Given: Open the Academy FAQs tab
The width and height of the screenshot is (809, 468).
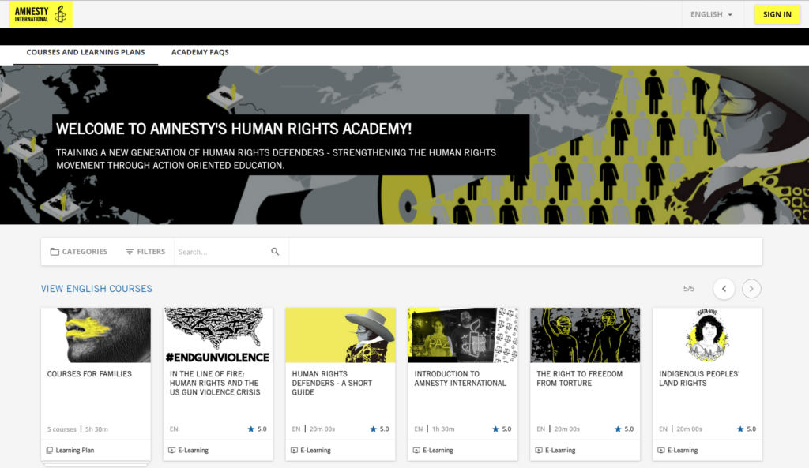Looking at the screenshot, I should point(200,52).
